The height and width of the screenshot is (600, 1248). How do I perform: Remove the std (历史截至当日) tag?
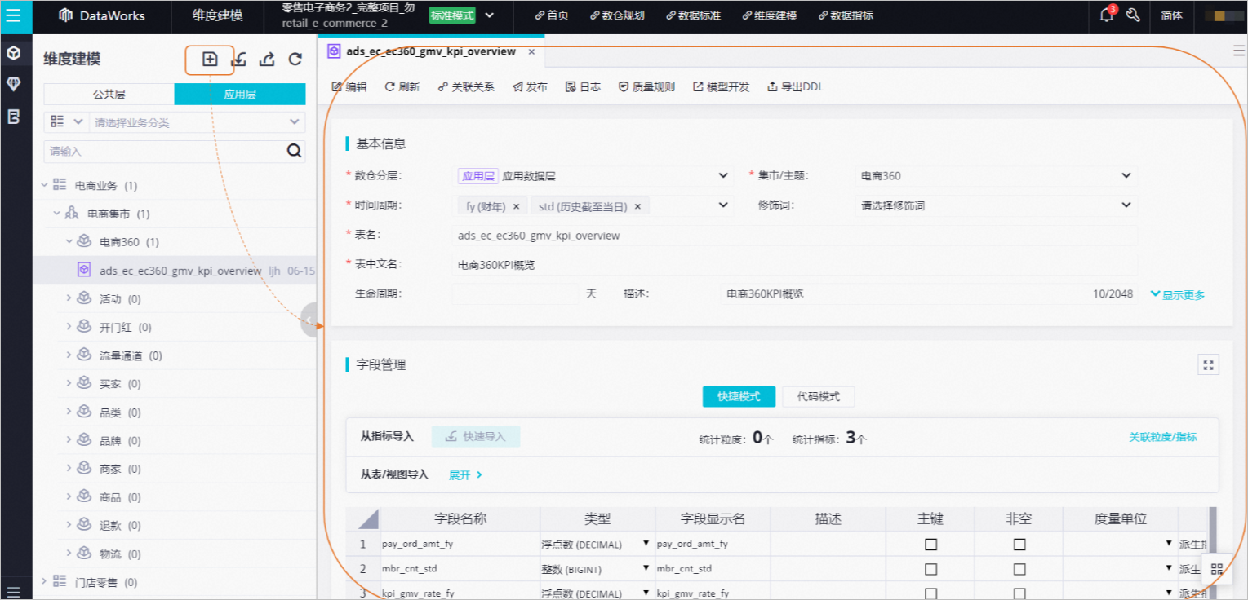[x=637, y=206]
